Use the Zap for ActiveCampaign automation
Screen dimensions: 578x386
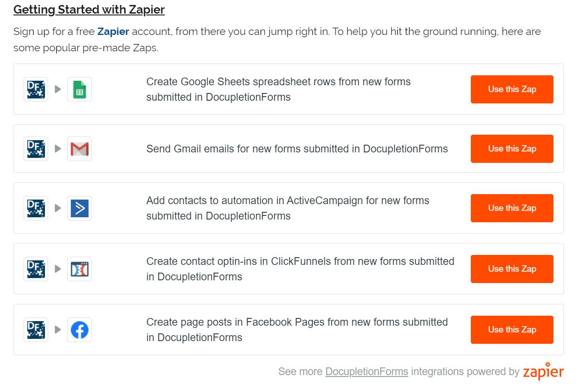point(512,208)
